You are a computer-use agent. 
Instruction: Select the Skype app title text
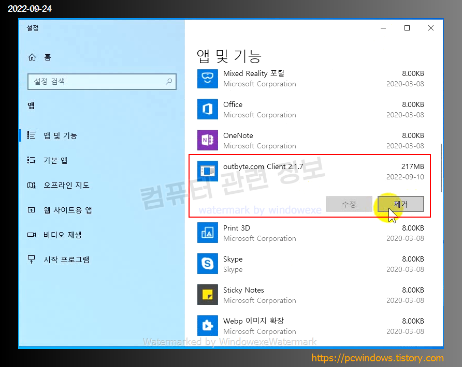[x=233, y=259]
